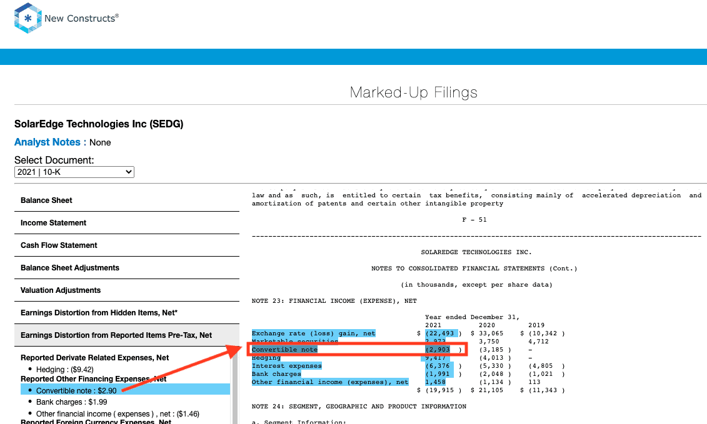This screenshot has width=707, height=424.
Task: Click the New Constructs hexagon logo
Action: tap(28, 18)
